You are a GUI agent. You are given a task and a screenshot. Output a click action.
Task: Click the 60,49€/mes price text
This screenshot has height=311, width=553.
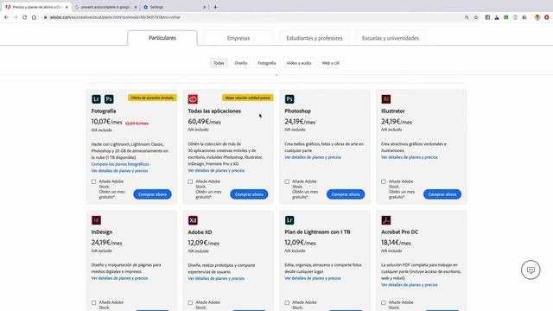pyautogui.click(x=205, y=122)
